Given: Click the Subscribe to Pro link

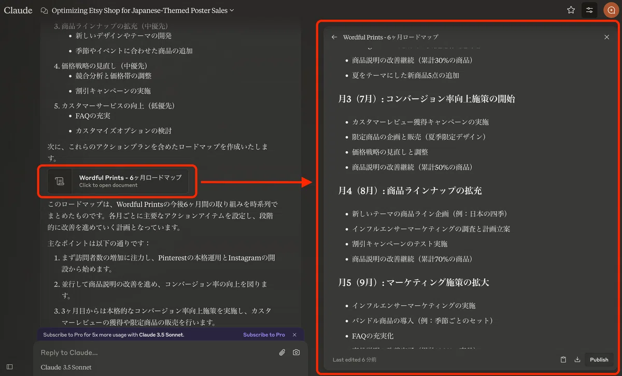Looking at the screenshot, I should pos(264,335).
